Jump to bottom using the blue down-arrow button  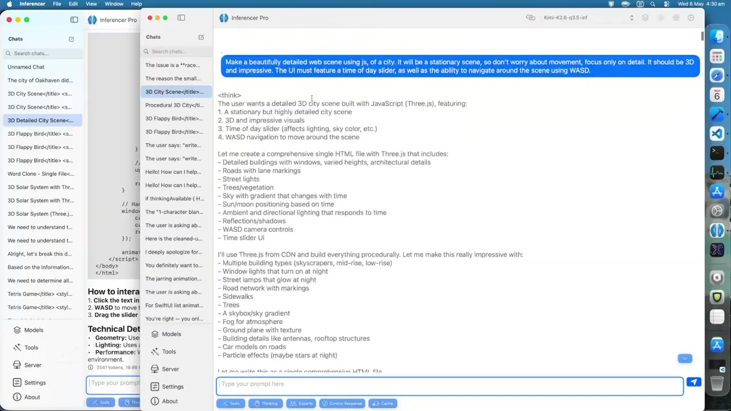(685, 358)
